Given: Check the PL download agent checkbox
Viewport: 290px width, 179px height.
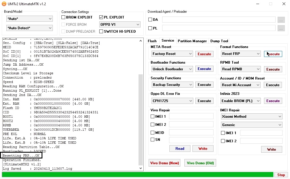Looking at the screenshot, I should [x=150, y=28].
